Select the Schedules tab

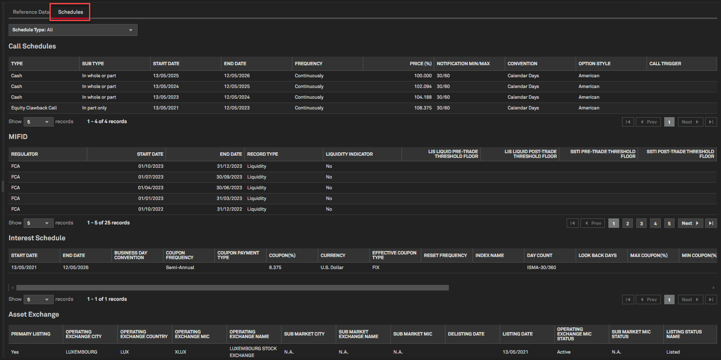click(x=71, y=12)
